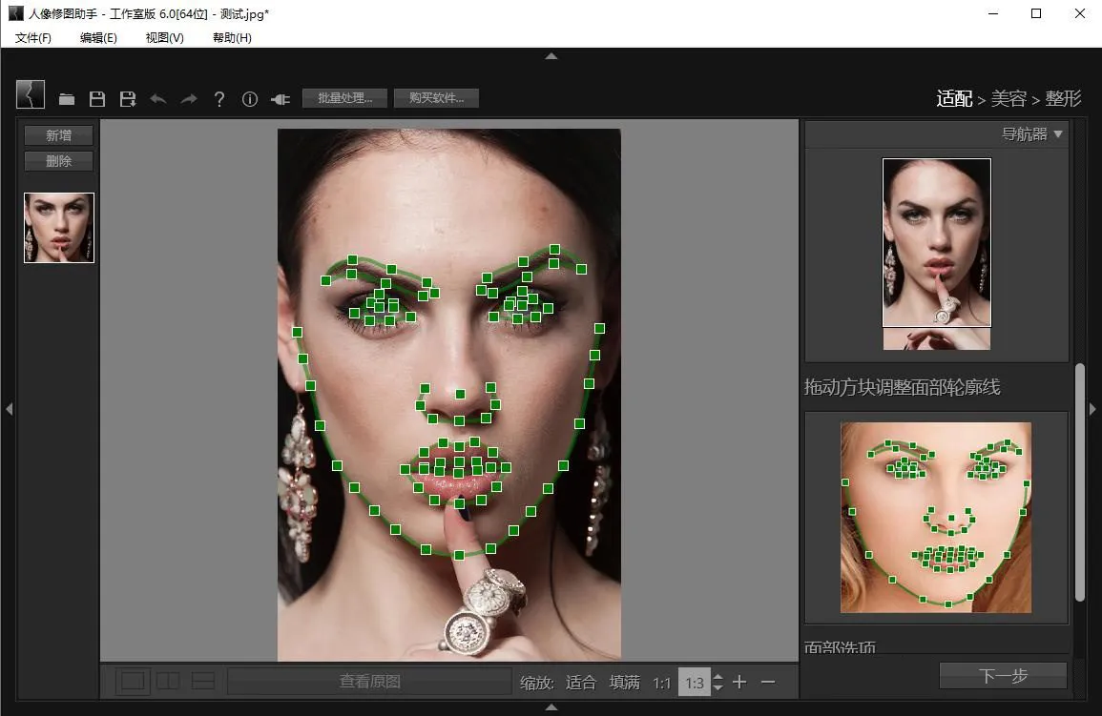The image size is (1102, 716).
Task: Click the info circle icon
Action: (x=250, y=99)
